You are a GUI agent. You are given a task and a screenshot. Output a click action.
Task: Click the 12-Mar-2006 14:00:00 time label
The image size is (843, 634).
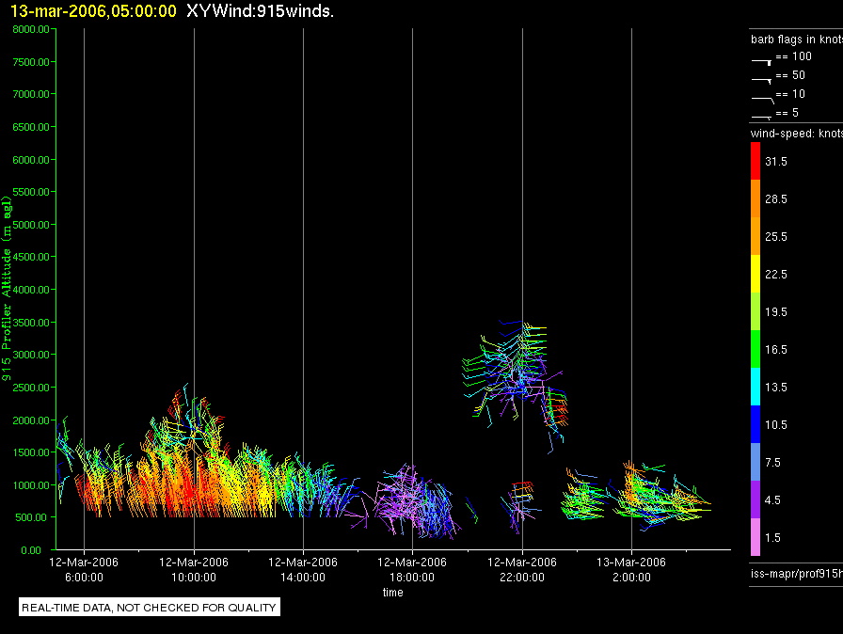[x=303, y=569]
